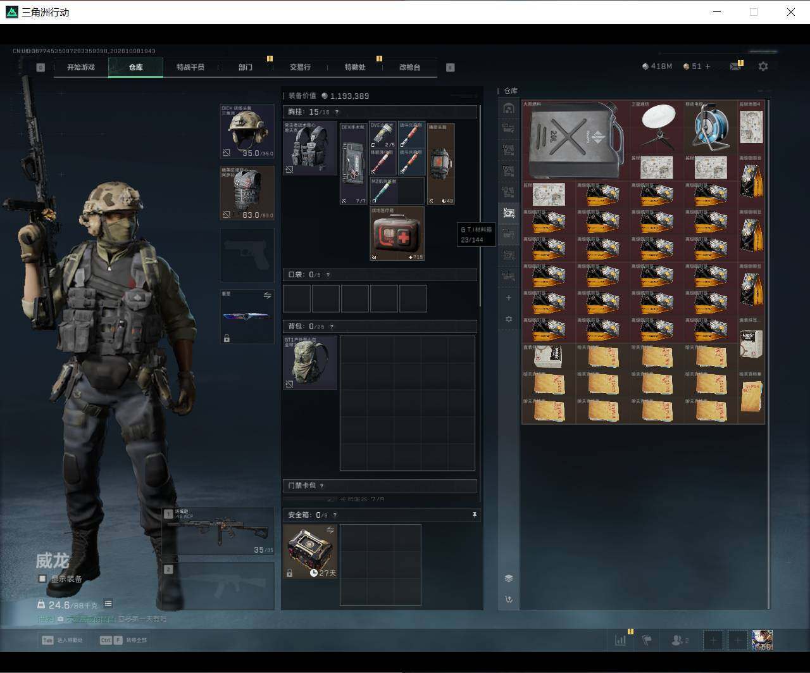Click the 进入特勤处 Tab shortcut button
Screen dimensions: 810x673
[x=62, y=640]
